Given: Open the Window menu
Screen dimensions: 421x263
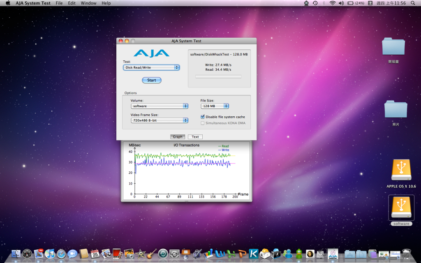Looking at the screenshot, I should coord(89,3).
